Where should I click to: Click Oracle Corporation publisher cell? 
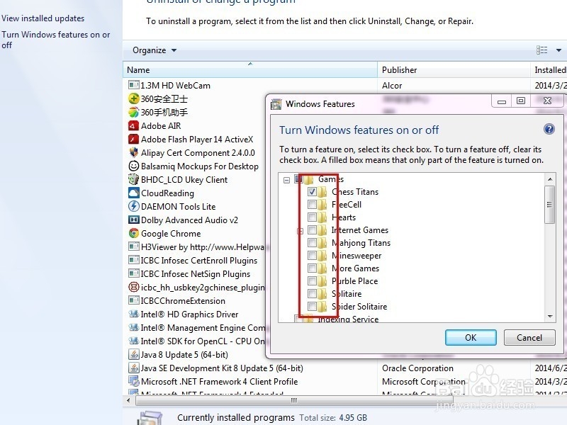click(x=417, y=368)
